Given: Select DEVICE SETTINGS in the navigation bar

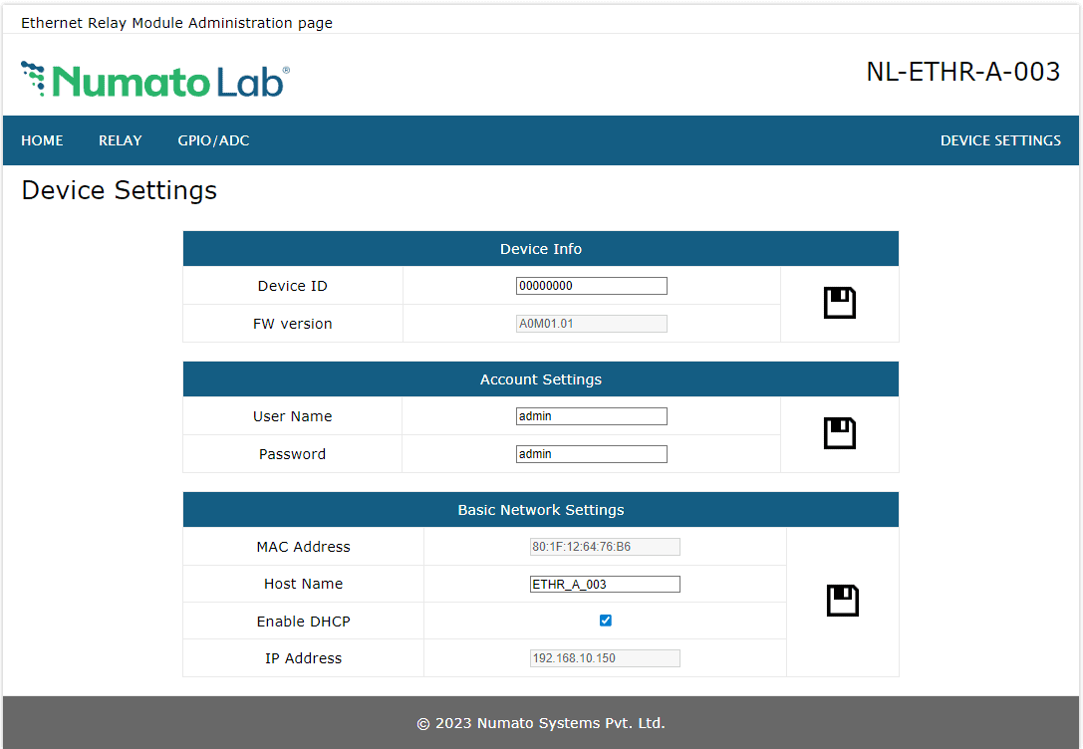Looking at the screenshot, I should pyautogui.click(x=1000, y=140).
